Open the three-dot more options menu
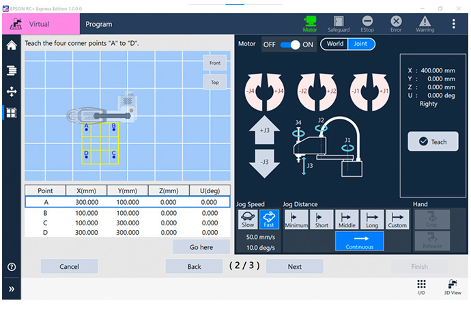 [x=454, y=24]
